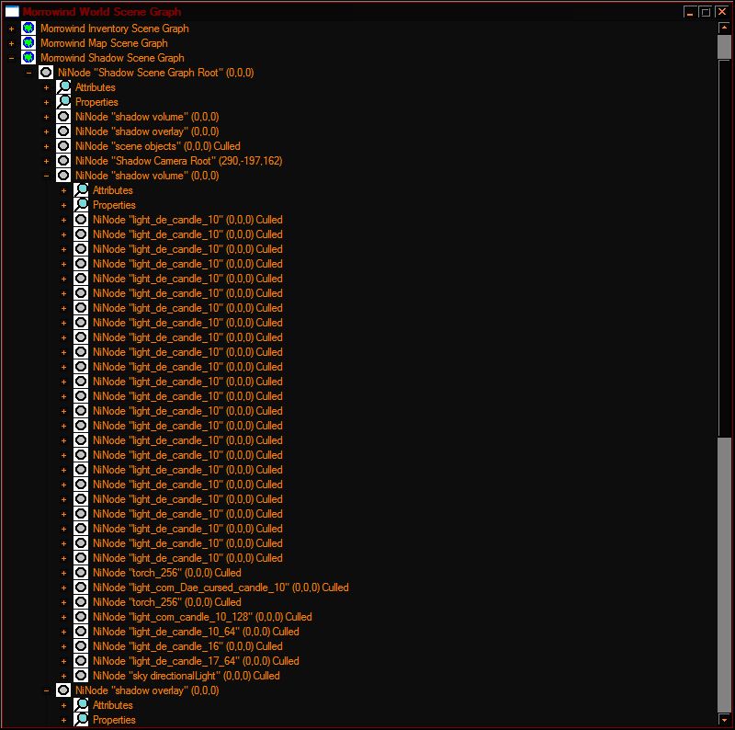The width and height of the screenshot is (735, 730).
Task: Click the globe icon beside Morrowind Map Scene Graph
Action: (x=28, y=42)
